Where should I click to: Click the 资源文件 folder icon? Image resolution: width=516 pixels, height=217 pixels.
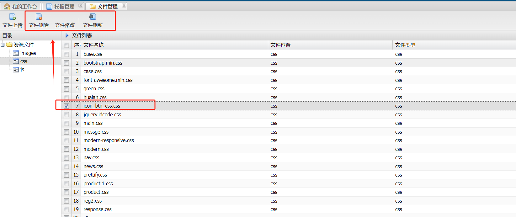point(9,45)
